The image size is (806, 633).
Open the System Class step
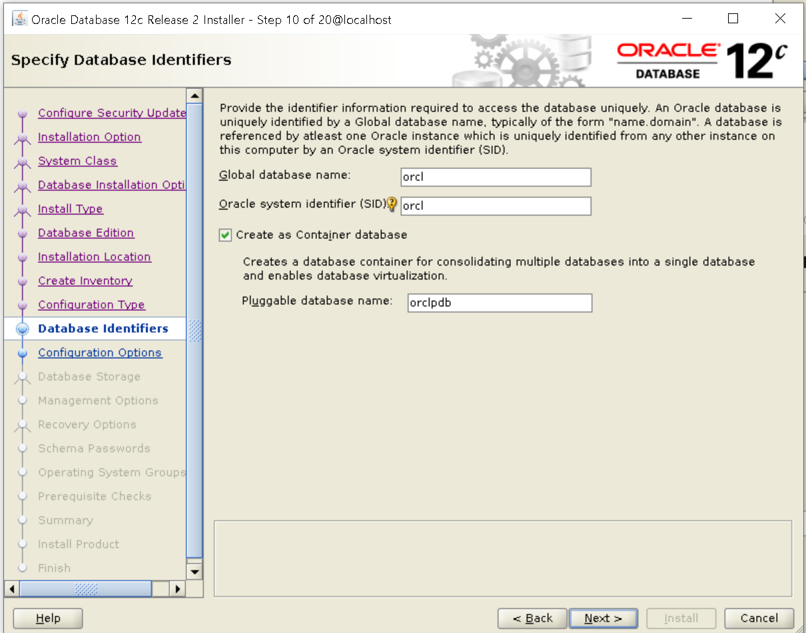point(77,160)
